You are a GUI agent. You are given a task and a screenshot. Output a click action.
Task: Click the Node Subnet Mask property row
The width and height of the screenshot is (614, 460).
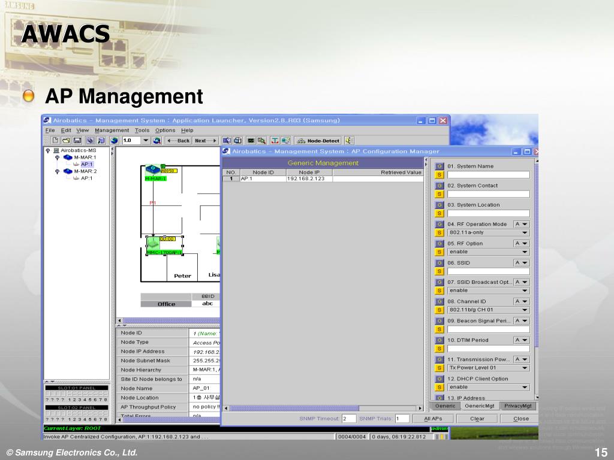(x=168, y=361)
